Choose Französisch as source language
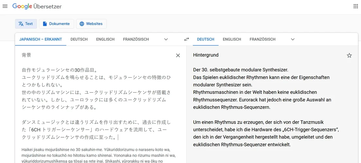 point(136,39)
